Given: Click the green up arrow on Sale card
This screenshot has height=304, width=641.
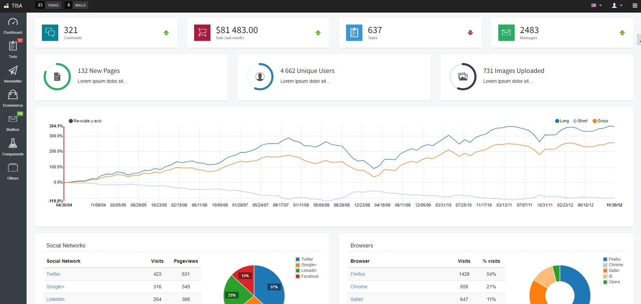Looking at the screenshot, I should point(318,33).
